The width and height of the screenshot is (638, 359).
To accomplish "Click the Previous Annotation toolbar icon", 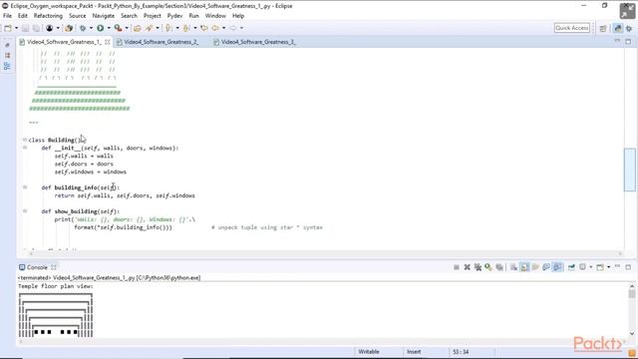I will click(186, 28).
